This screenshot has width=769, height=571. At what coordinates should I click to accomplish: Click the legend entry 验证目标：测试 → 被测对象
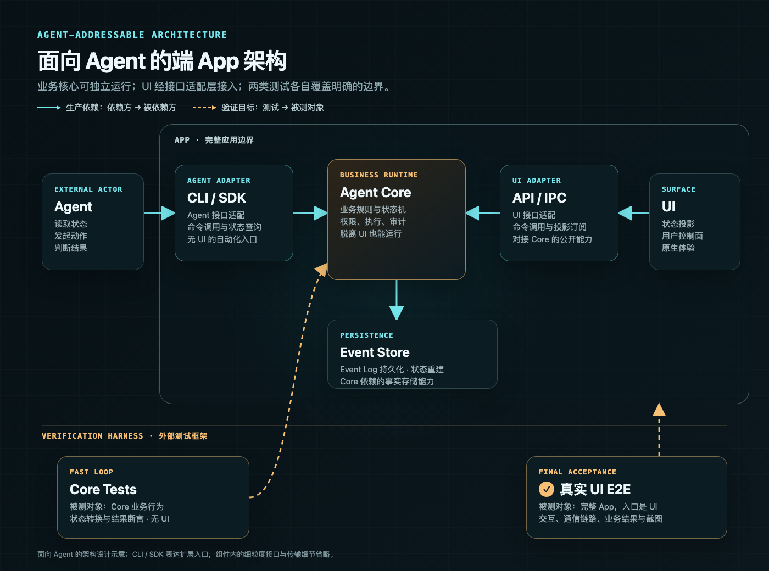[258, 108]
